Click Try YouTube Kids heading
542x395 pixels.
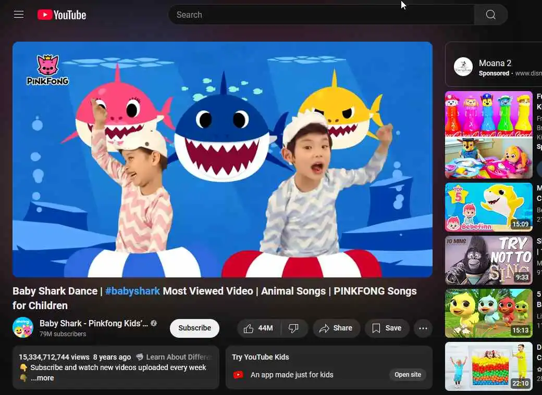[x=260, y=357]
